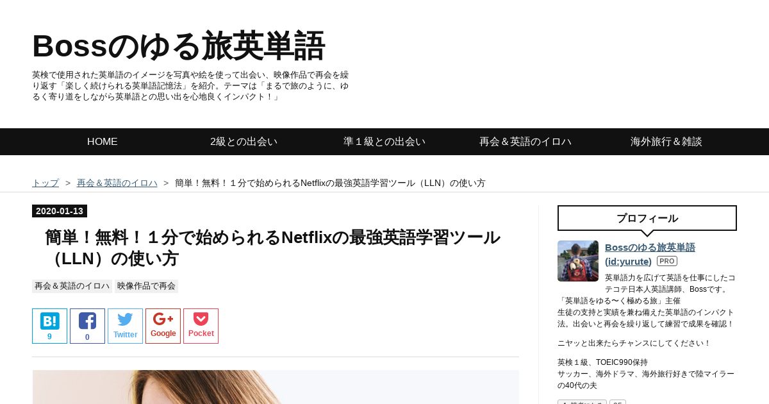Click breadcrumb text of current article title
The height and width of the screenshot is (404, 769).
(330, 183)
